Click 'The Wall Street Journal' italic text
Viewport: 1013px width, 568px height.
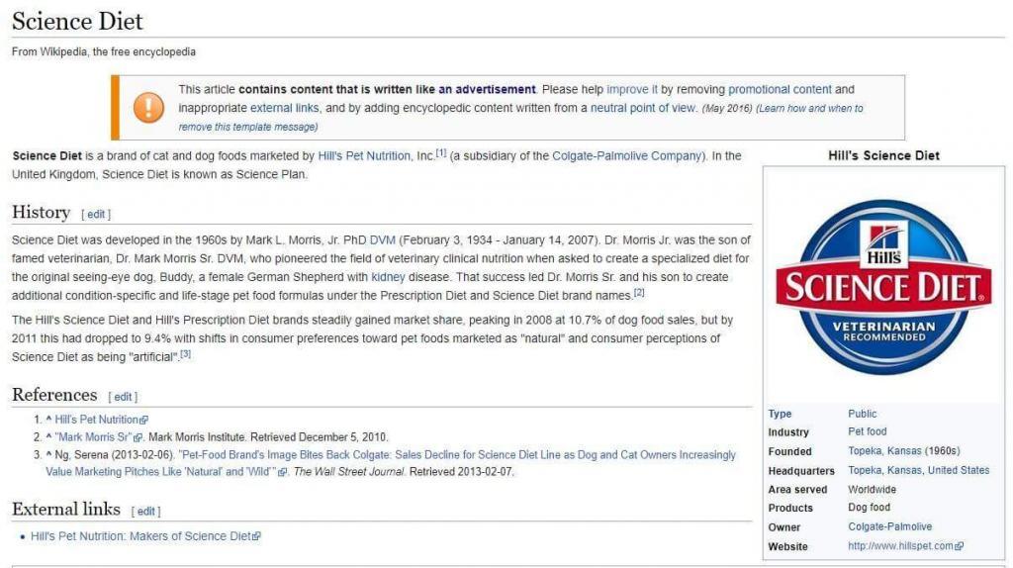pyautogui.click(x=349, y=472)
